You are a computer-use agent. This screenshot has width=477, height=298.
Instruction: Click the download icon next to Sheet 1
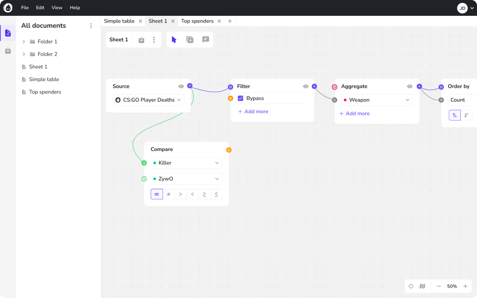141,40
